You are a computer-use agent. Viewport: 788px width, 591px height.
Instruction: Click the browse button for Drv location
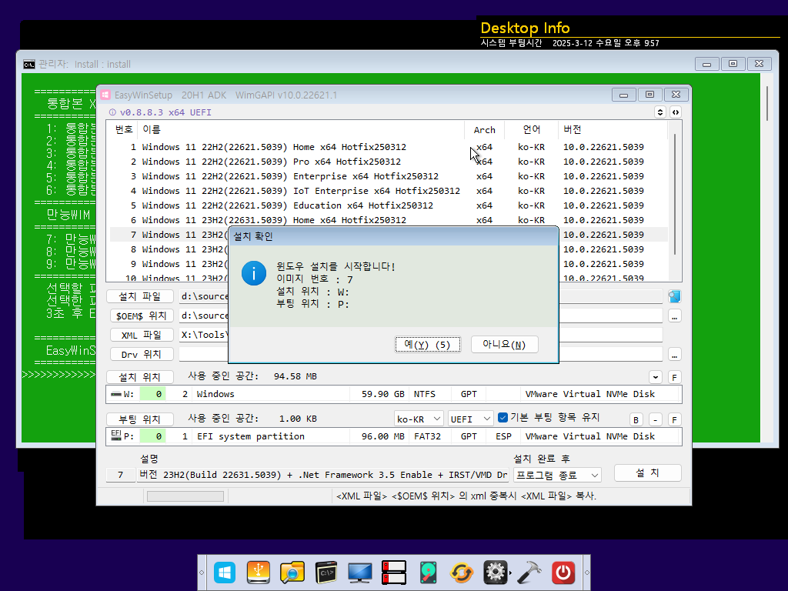coord(674,355)
